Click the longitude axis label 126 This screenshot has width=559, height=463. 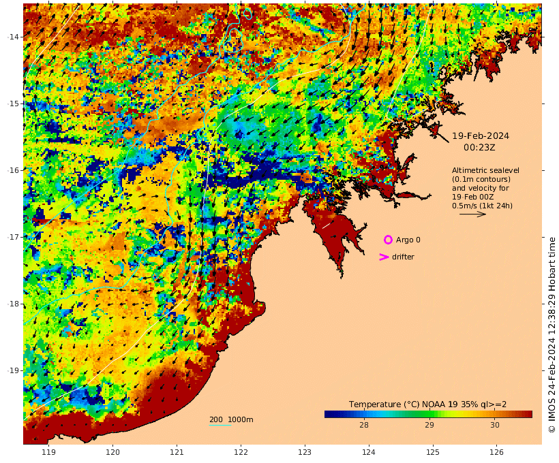[496, 452]
